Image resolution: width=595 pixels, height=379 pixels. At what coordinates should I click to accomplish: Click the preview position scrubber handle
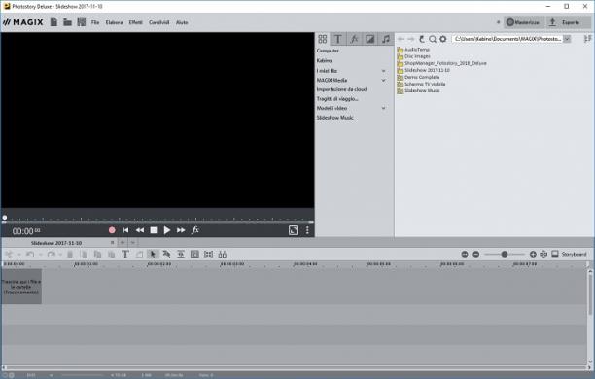coord(5,218)
